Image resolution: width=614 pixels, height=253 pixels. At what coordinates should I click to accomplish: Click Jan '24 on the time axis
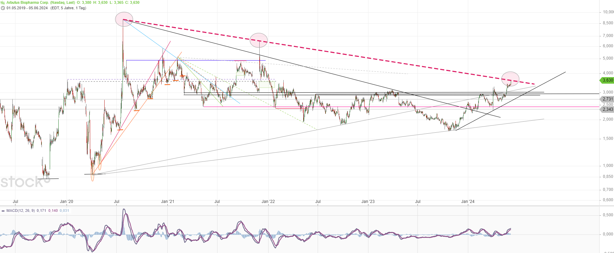(x=468, y=202)
